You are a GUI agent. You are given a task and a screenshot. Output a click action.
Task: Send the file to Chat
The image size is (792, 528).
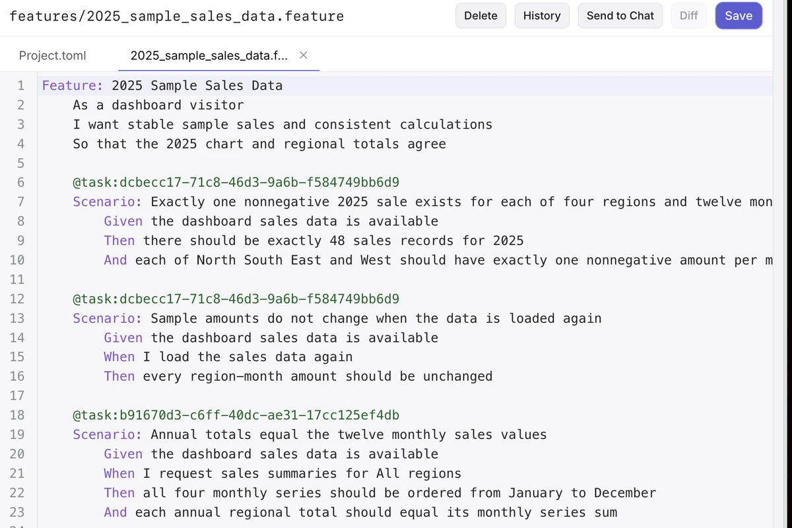click(x=620, y=16)
